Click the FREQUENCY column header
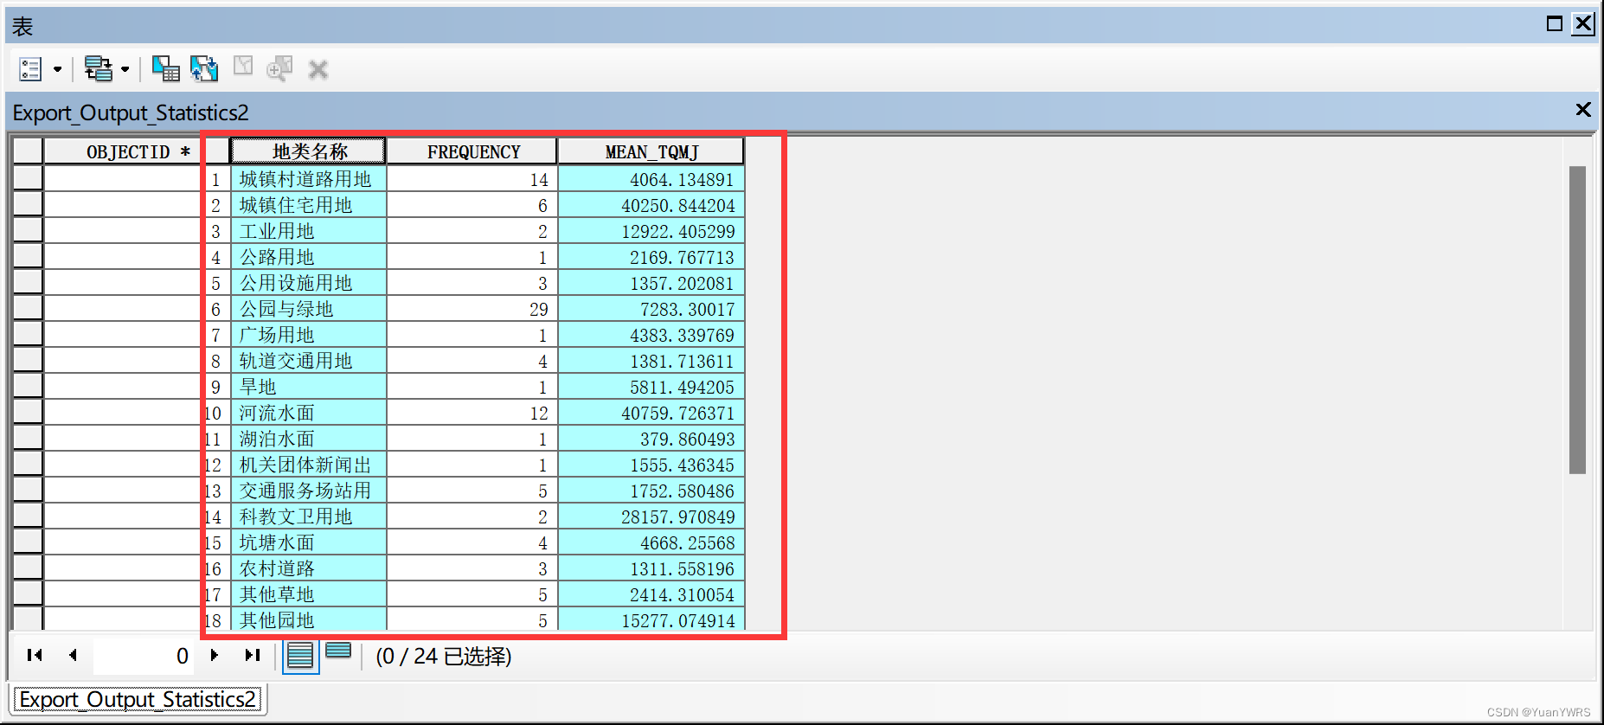The width and height of the screenshot is (1604, 725). click(x=472, y=151)
